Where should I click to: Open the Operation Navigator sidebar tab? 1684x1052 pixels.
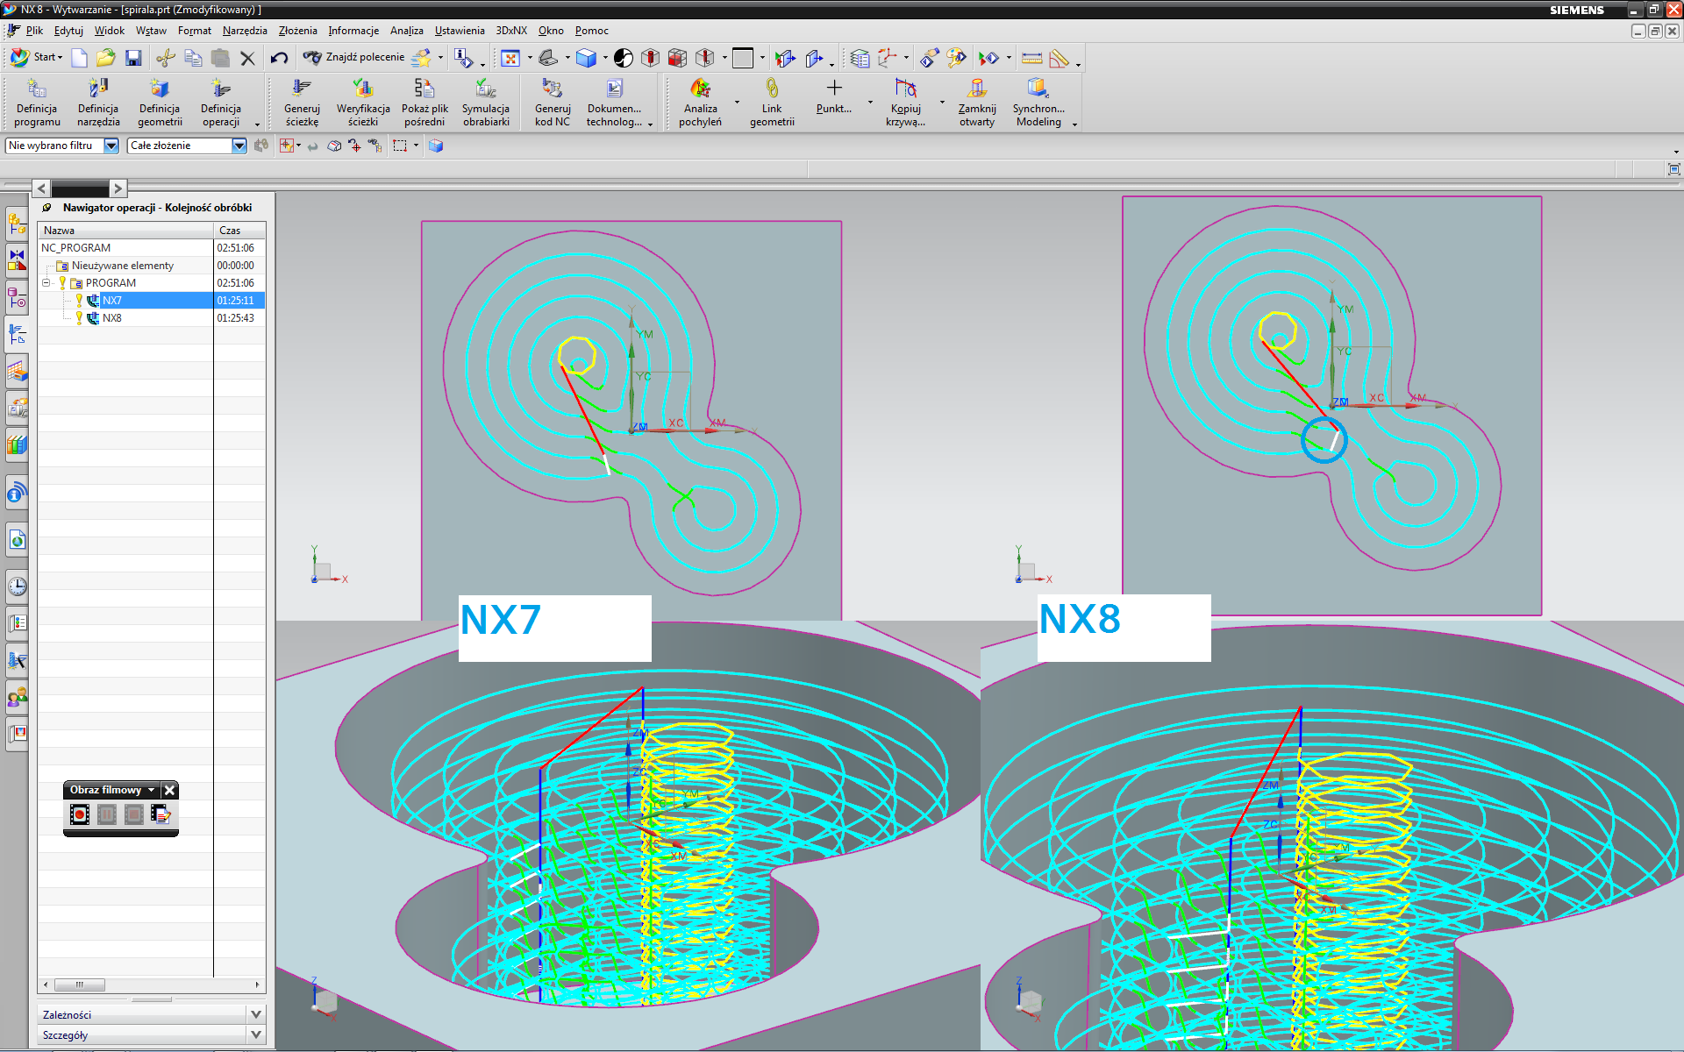(17, 334)
